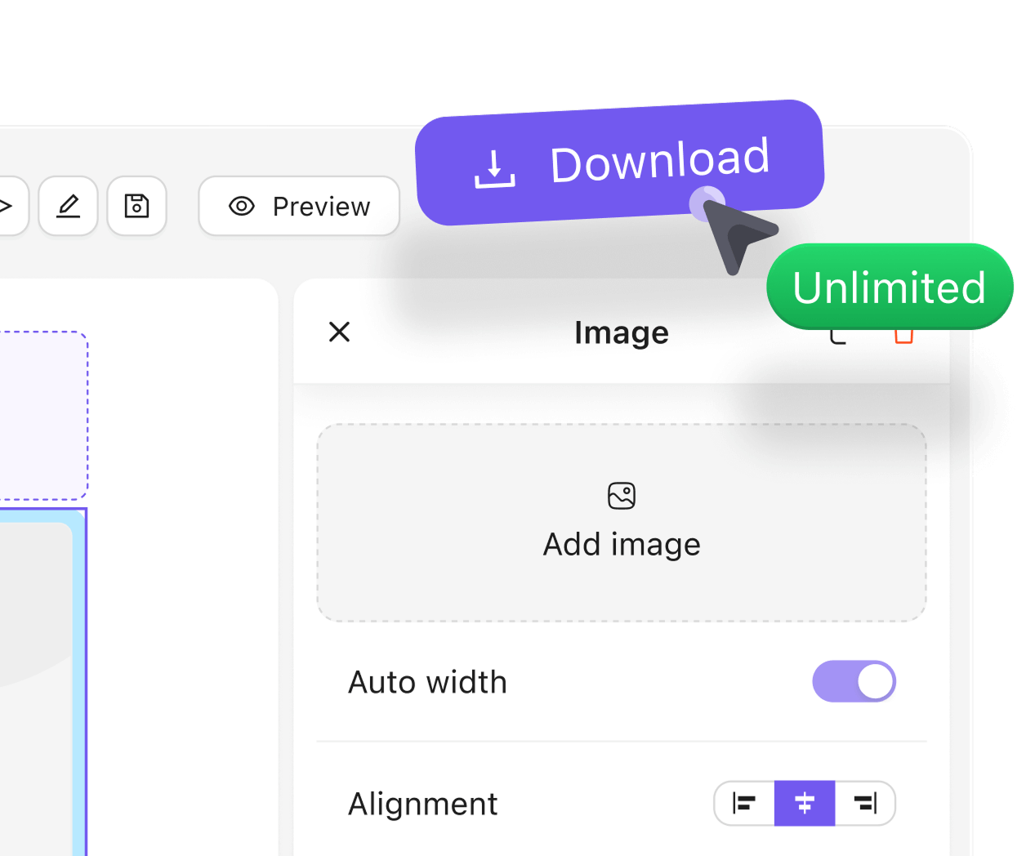Click the green Unlimited badge
The width and height of the screenshot is (1026, 856).
pyautogui.click(x=890, y=287)
